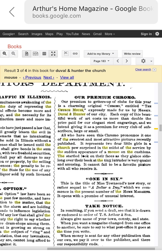Click the 'TAKE NOTICE.' heading
162x251 pixels.
(x=104, y=206)
